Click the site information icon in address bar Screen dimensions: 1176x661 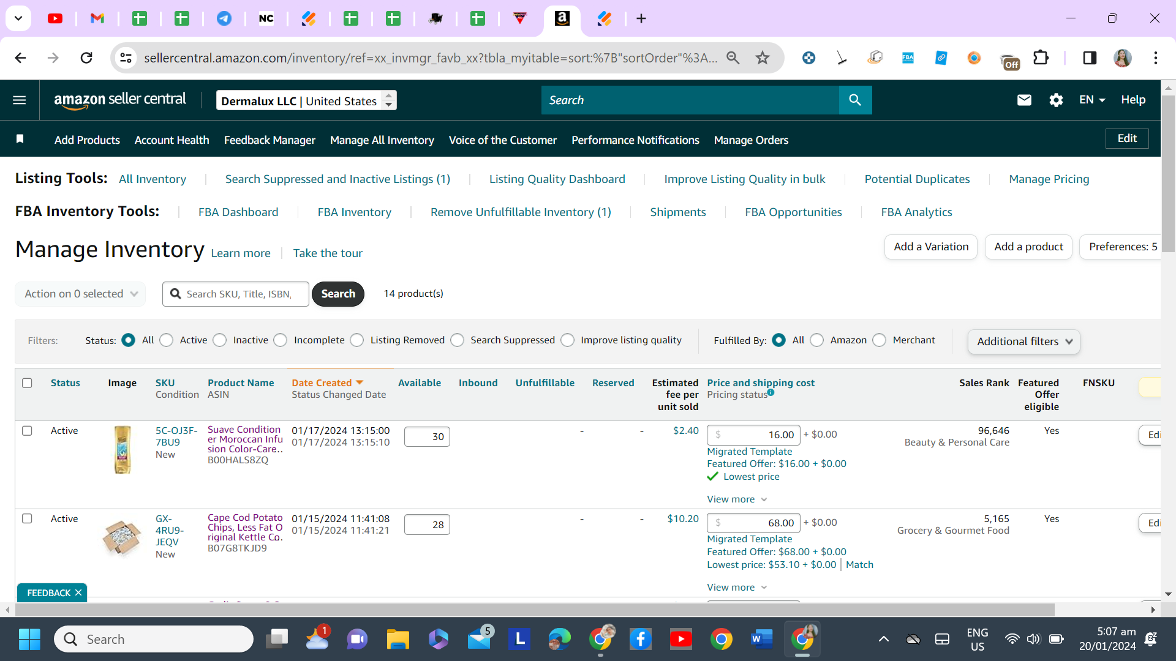pos(126,58)
